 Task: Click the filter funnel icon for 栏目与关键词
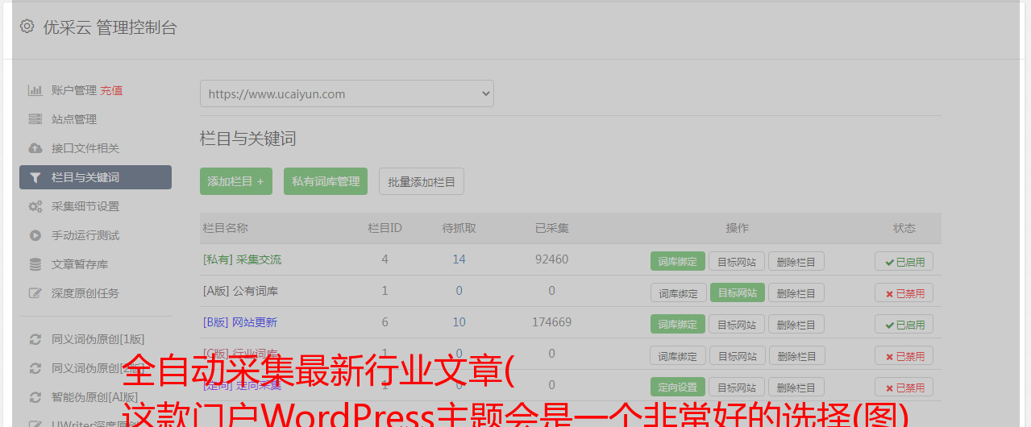[x=35, y=177]
